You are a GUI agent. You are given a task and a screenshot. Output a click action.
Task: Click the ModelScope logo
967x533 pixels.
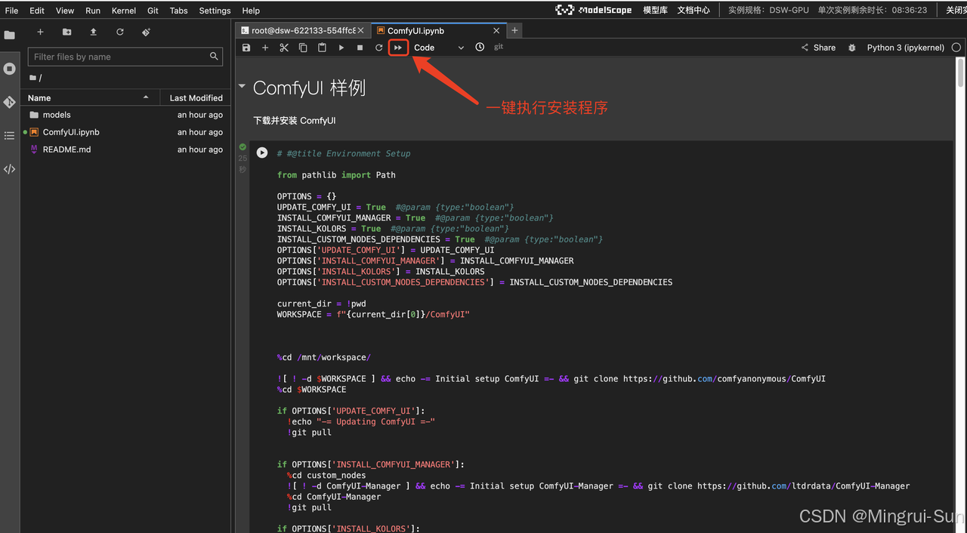593,10
